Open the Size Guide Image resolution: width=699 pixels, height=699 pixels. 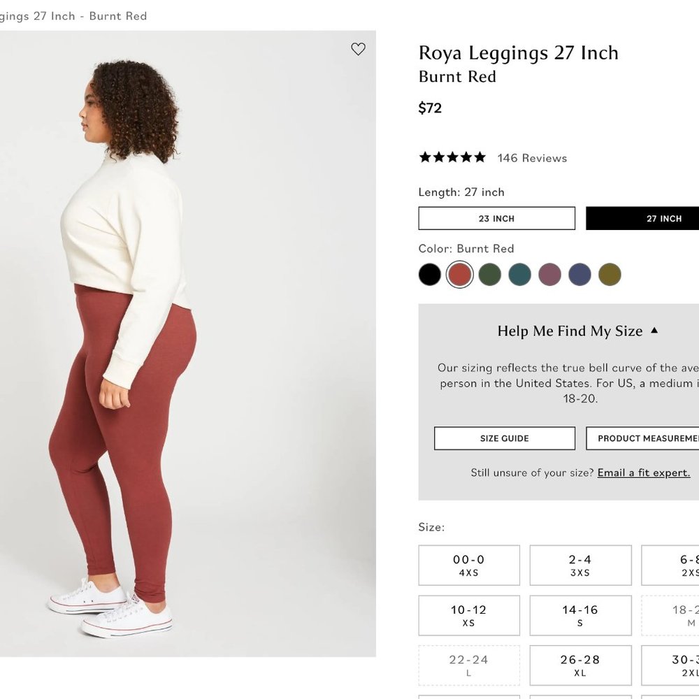[504, 438]
